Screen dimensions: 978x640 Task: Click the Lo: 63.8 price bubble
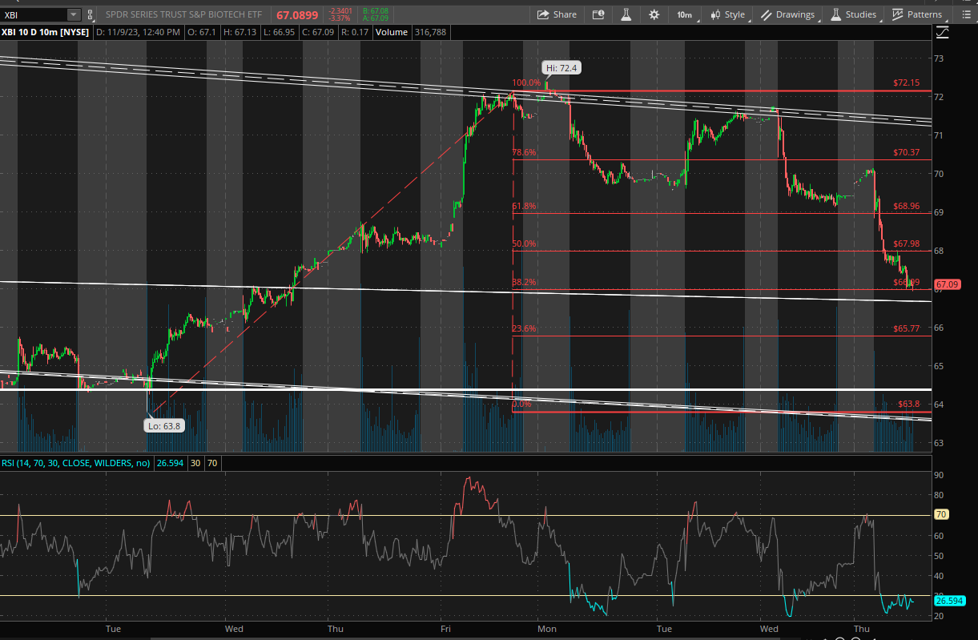point(165,426)
